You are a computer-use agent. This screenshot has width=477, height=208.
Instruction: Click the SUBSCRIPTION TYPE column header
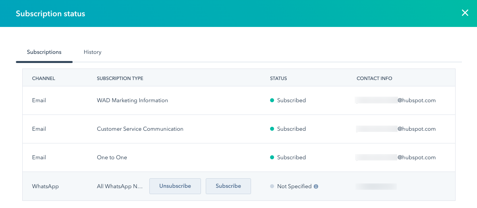click(x=120, y=78)
